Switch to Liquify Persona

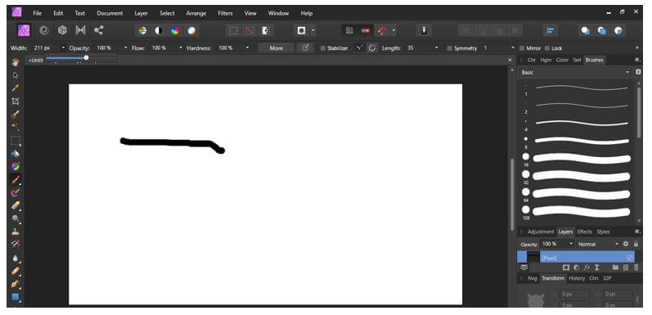pos(44,30)
